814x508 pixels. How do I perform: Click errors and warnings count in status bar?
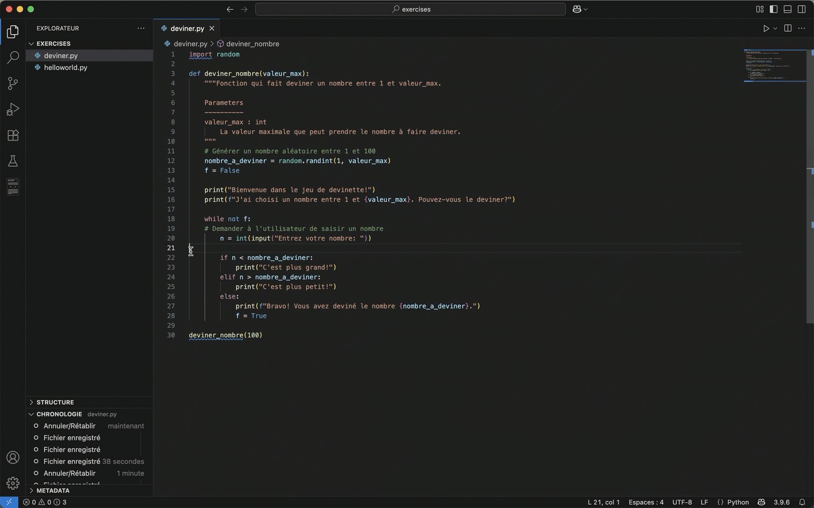(45, 502)
